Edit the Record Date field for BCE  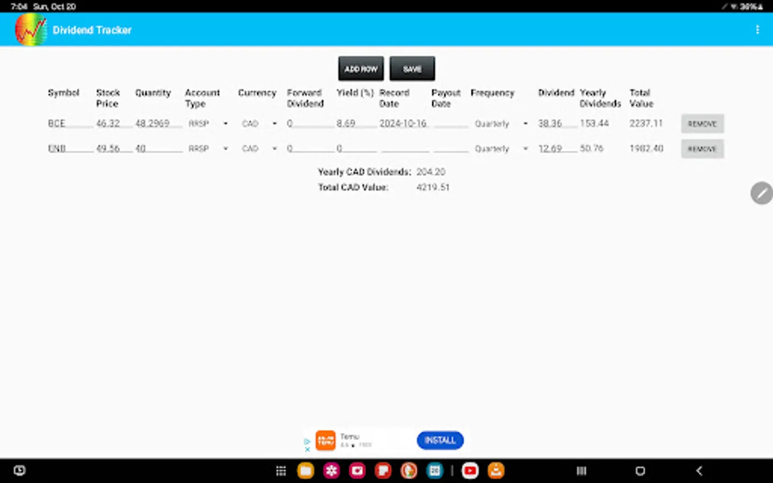pos(403,123)
